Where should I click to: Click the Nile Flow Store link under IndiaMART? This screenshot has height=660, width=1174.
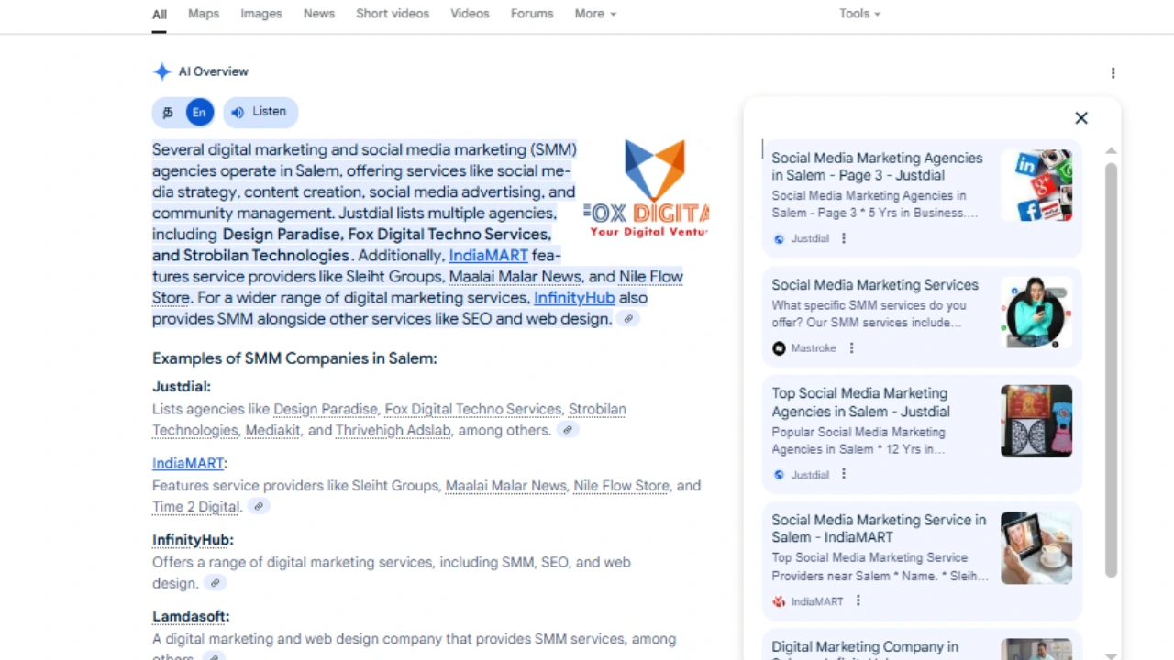tap(621, 486)
